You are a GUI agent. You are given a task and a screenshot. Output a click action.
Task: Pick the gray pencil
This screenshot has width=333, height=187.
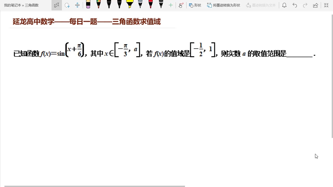(x=140, y=4)
